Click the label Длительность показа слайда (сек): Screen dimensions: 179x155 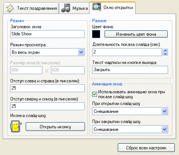(x=127, y=44)
